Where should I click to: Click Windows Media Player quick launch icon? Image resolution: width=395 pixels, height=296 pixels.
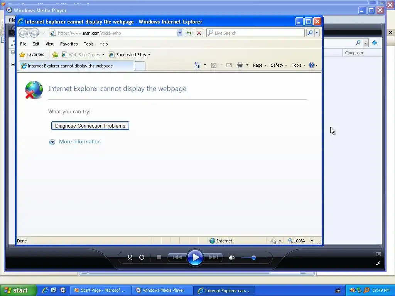[63, 290]
